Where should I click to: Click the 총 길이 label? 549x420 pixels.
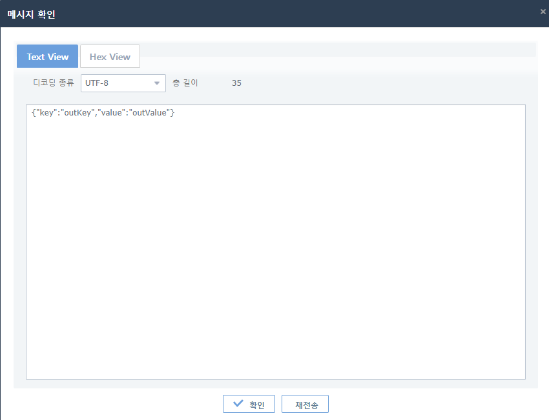185,83
